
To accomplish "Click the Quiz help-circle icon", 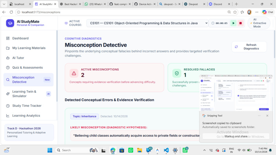I will coord(8,67).
